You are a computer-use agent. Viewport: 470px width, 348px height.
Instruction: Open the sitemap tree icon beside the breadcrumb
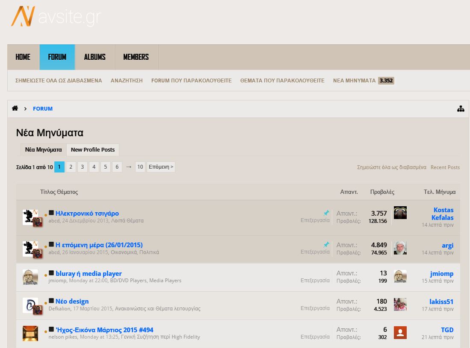pos(461,109)
